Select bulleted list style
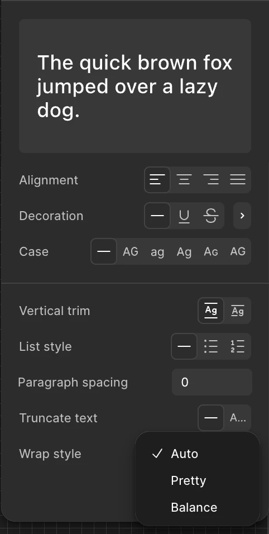The image size is (269, 534). point(211,346)
